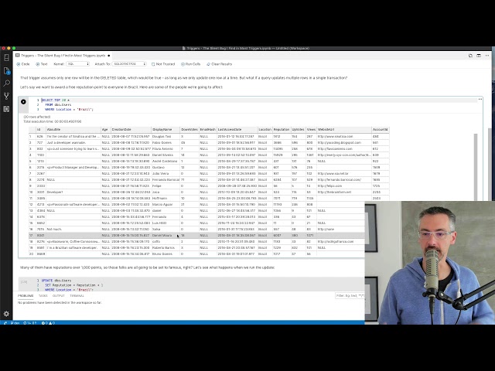Add a new Code cell
Screen dimensions: 495x371
(23, 64)
